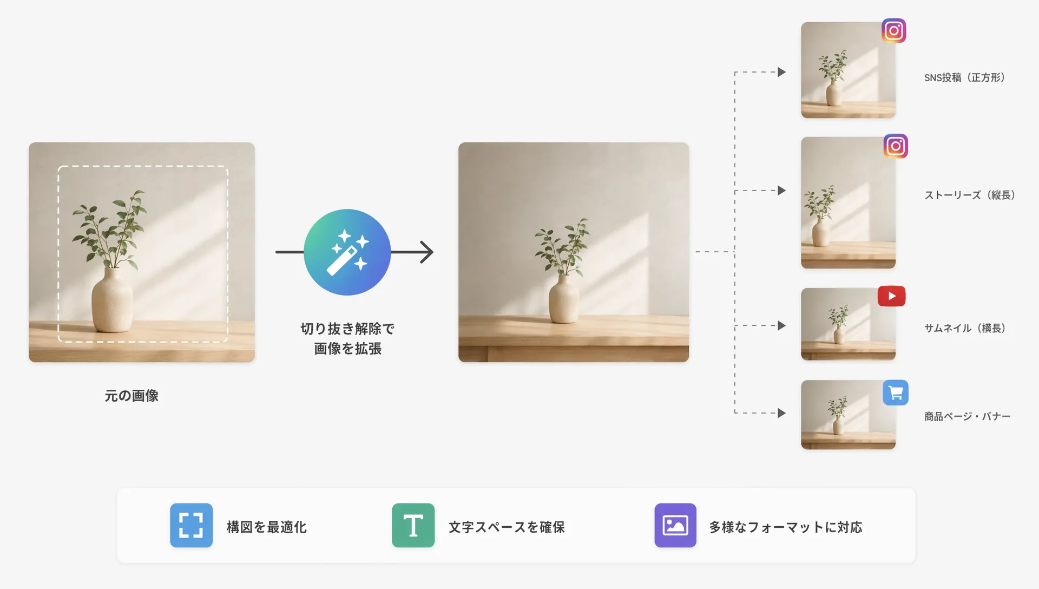Click the サムネイル（横長） label
The height and width of the screenshot is (589, 1039).
[965, 328]
